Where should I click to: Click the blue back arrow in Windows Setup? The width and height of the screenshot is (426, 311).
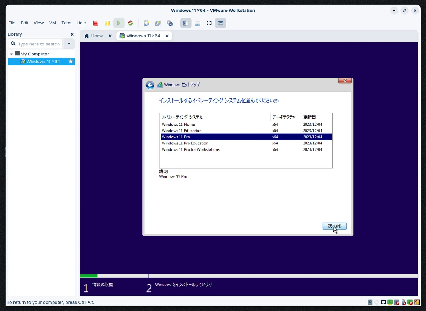(x=150, y=85)
